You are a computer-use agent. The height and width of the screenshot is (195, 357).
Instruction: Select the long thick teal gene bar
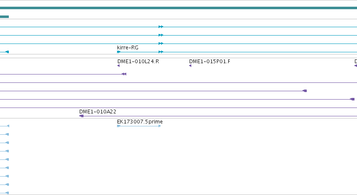click(x=179, y=8)
